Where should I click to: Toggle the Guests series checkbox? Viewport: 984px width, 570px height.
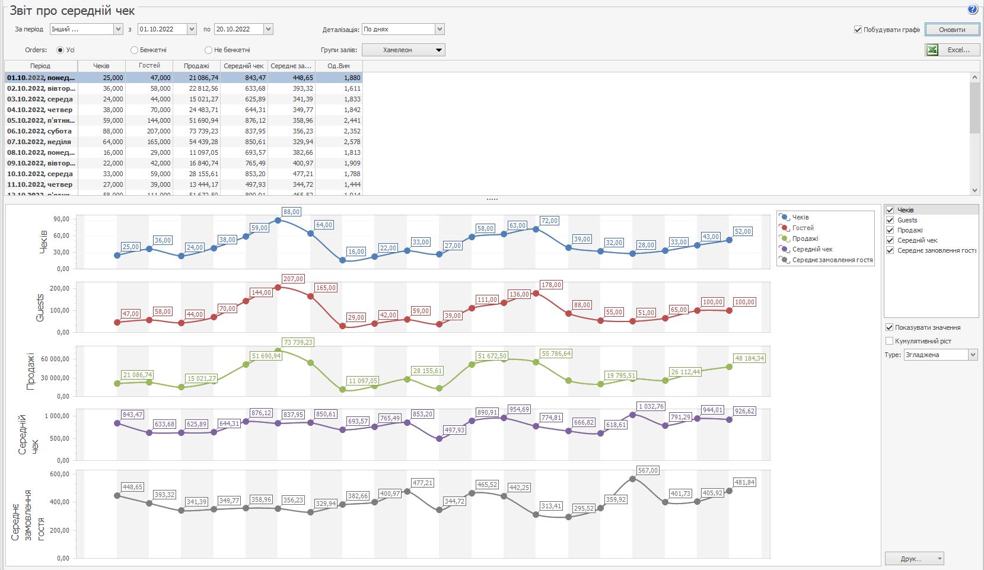click(890, 220)
